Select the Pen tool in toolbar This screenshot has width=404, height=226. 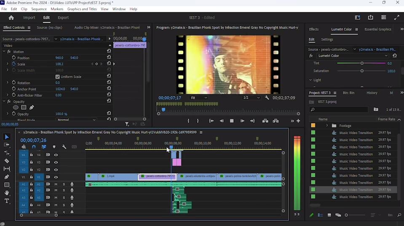click(7, 177)
